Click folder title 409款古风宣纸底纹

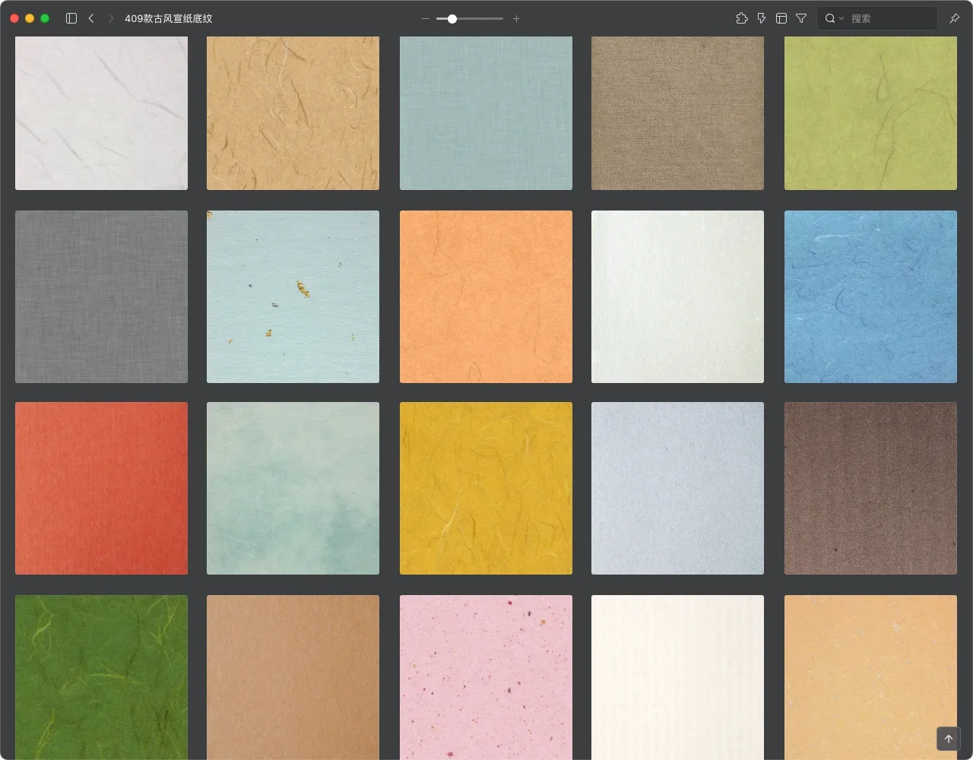pyautogui.click(x=169, y=18)
